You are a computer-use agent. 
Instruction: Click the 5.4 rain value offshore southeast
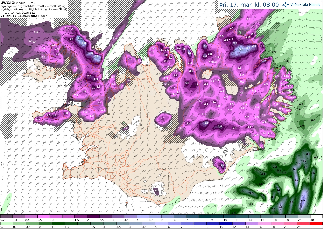(297, 180)
